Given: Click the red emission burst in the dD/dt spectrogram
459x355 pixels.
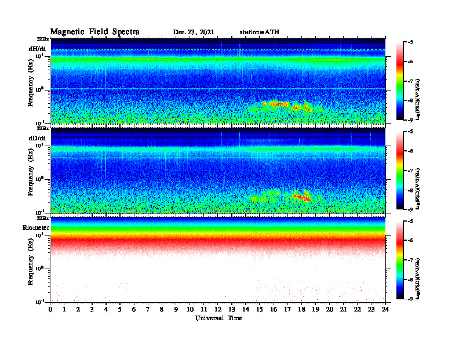Looking at the screenshot, I should point(301,197).
